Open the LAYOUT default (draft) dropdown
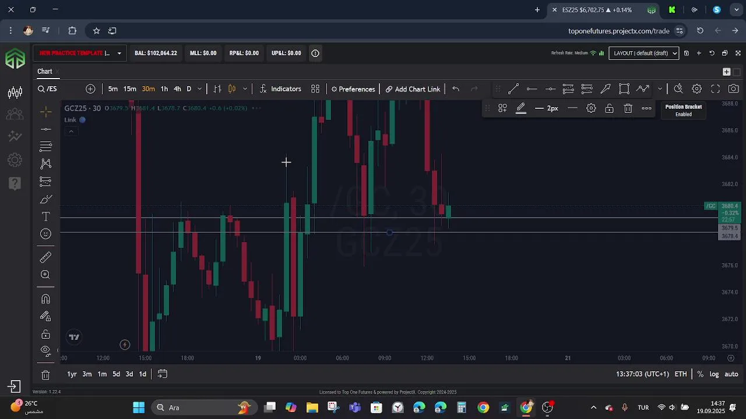Viewport: 746px width, 419px height. (644, 53)
